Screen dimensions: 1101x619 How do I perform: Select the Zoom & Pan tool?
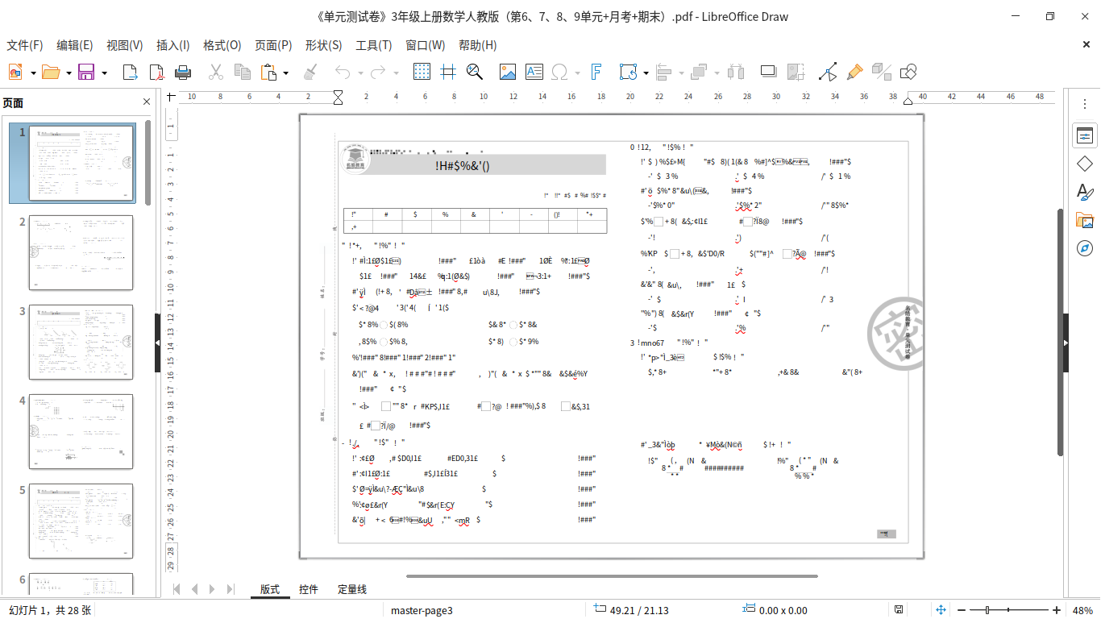474,72
